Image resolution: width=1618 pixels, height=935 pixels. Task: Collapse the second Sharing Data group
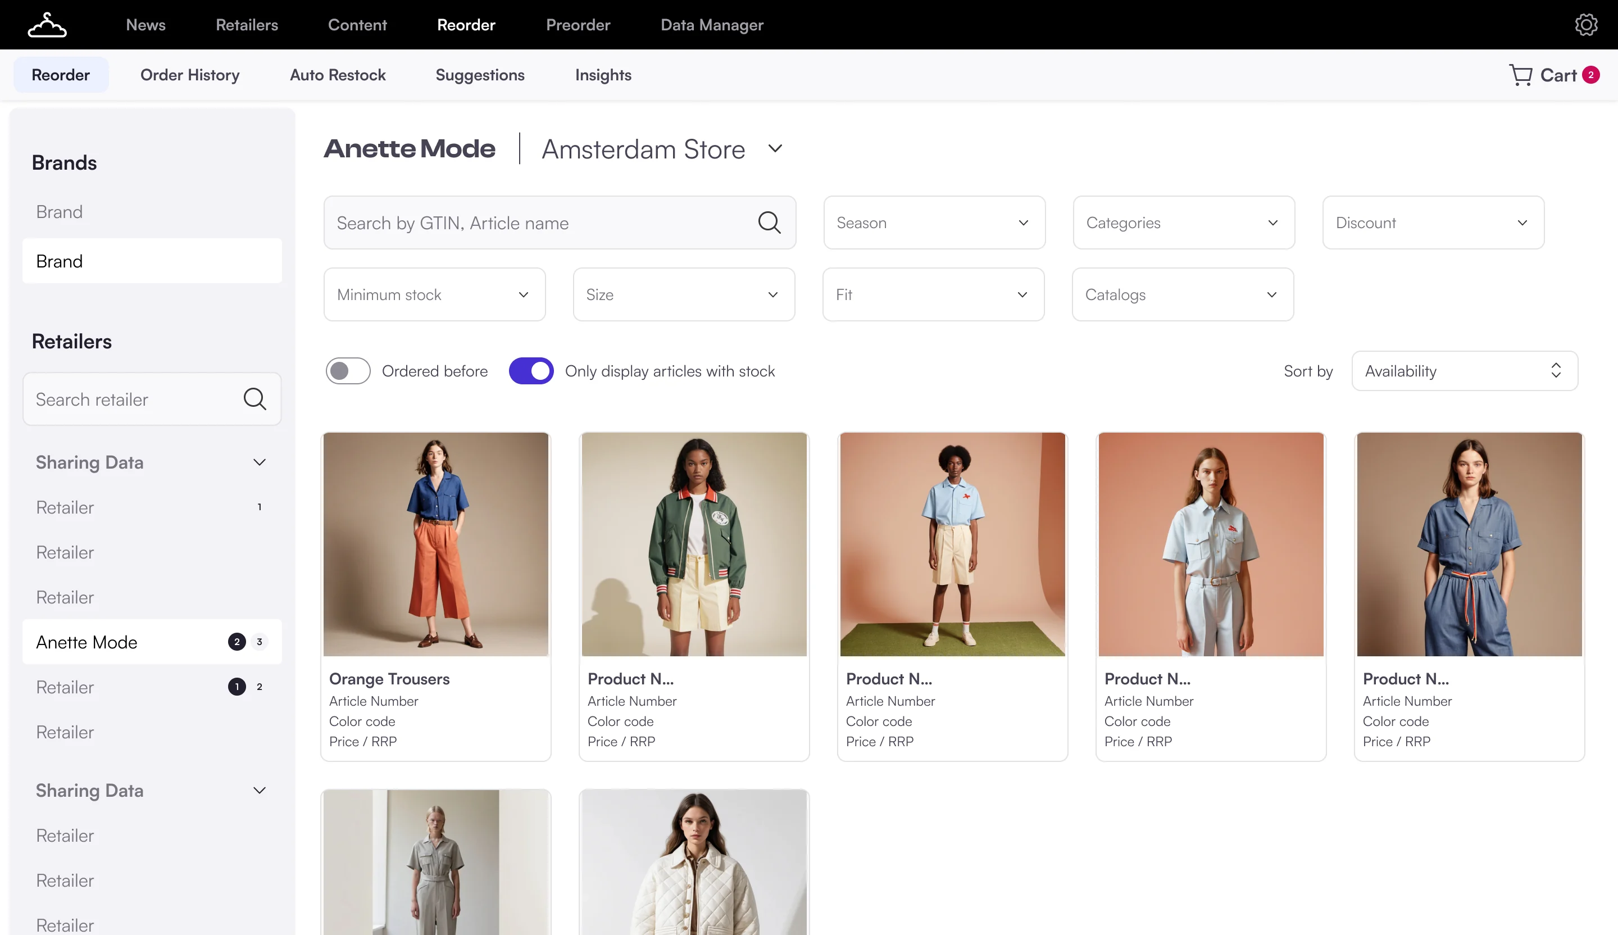pos(260,791)
